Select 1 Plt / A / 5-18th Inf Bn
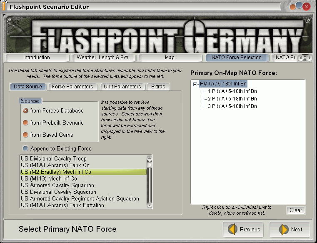Viewport: 317px width, 243px height. (232, 91)
